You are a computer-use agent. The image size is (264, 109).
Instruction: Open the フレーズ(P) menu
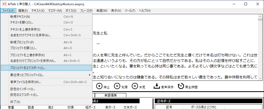pos(86,11)
